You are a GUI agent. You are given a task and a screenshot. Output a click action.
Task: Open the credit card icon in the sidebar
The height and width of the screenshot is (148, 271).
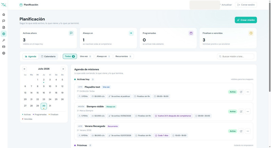4,47
